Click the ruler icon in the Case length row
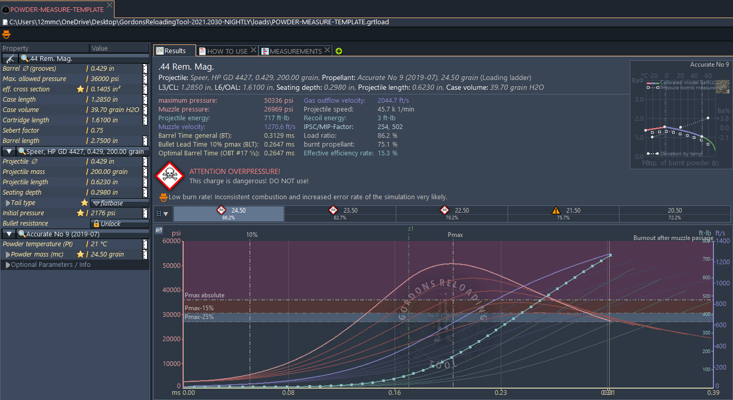Screen dimensions: 733x400 point(145,100)
